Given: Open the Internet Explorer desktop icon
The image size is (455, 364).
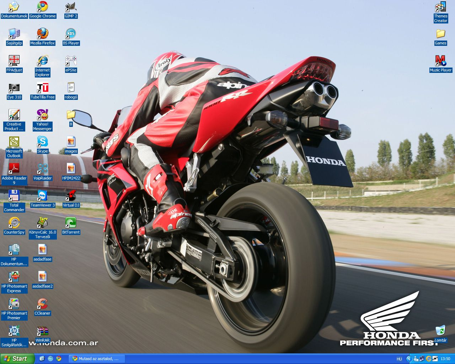Looking at the screenshot, I should pos(42,66).
